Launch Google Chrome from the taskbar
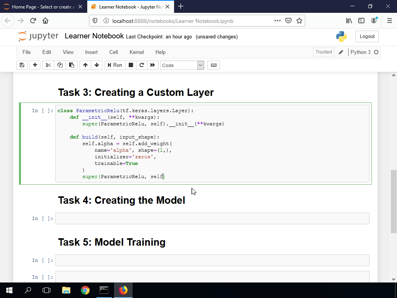 [85, 290]
